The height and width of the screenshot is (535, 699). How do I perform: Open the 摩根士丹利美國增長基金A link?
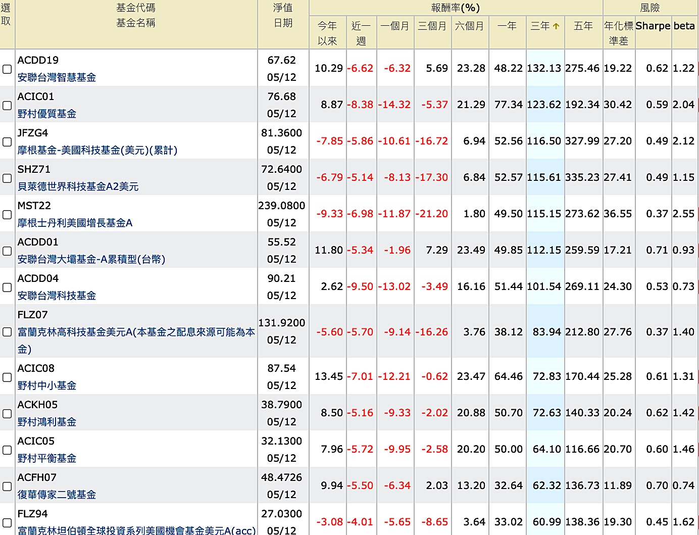75,223
